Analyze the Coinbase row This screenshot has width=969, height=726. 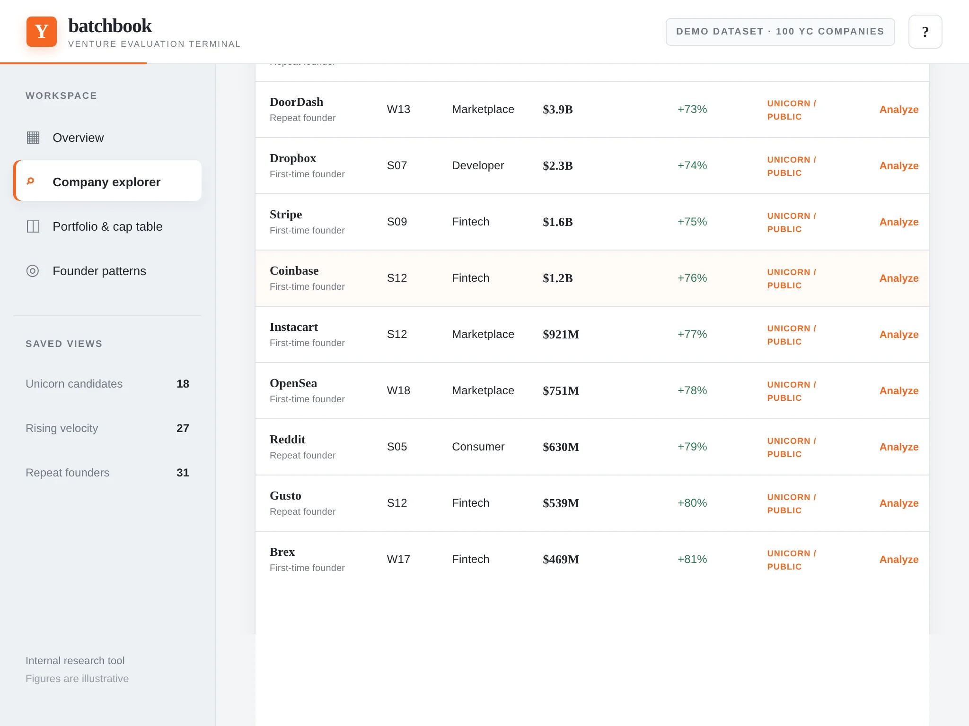[x=899, y=278]
